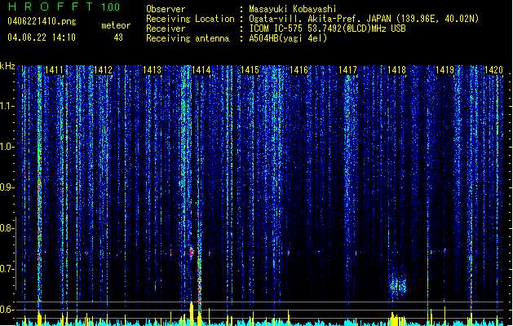The image size is (513, 326).
Task: Click time marker 1413
Action: (153, 70)
